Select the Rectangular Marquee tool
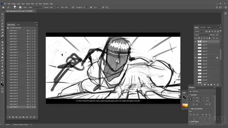This screenshot has width=228, height=128. coord(2,17)
